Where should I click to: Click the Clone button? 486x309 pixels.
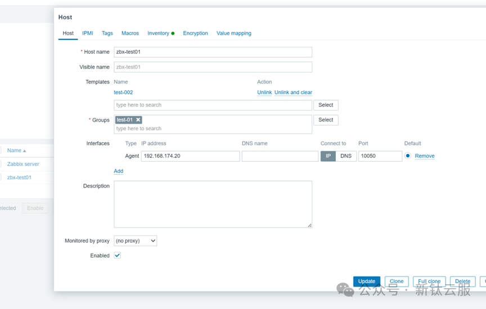click(397, 281)
